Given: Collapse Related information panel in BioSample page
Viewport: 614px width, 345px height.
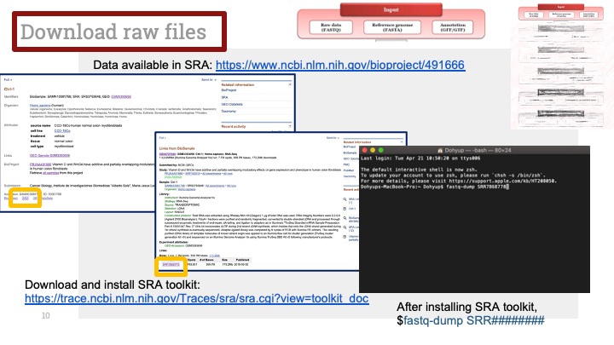Looking at the screenshot, I should coord(290,84).
